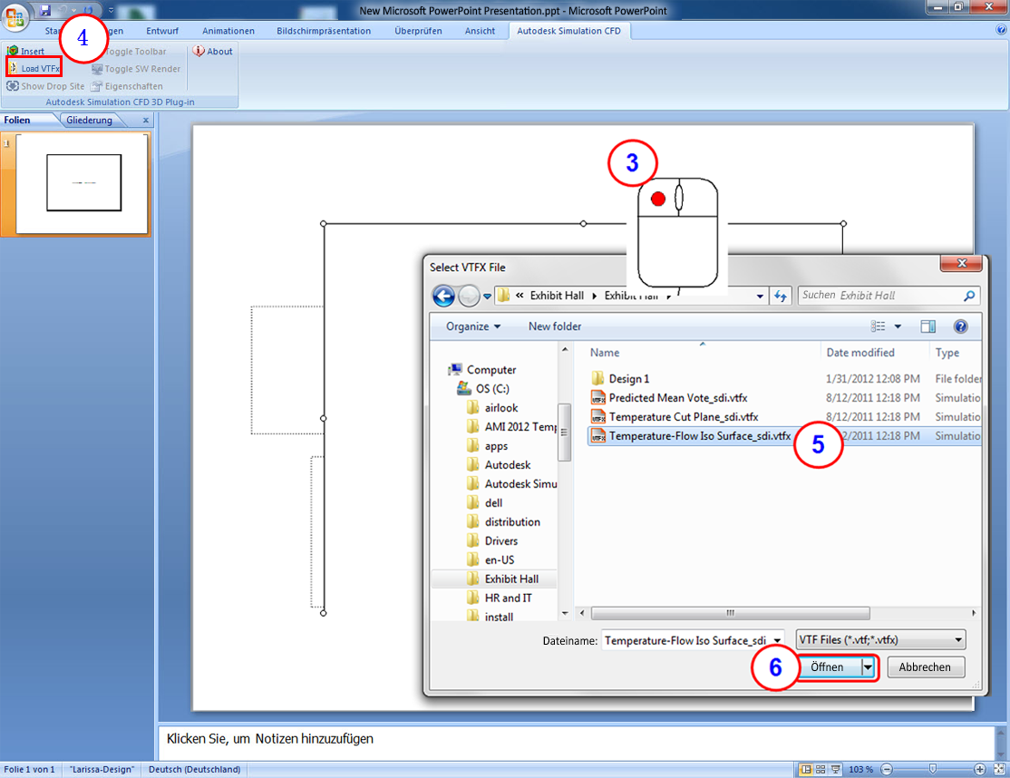Click the zoom slider in status bar
The image size is (1010, 778).
[932, 769]
